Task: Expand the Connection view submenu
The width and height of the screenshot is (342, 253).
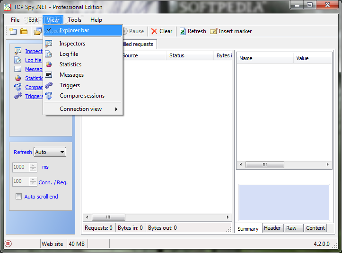Action: click(x=83, y=109)
